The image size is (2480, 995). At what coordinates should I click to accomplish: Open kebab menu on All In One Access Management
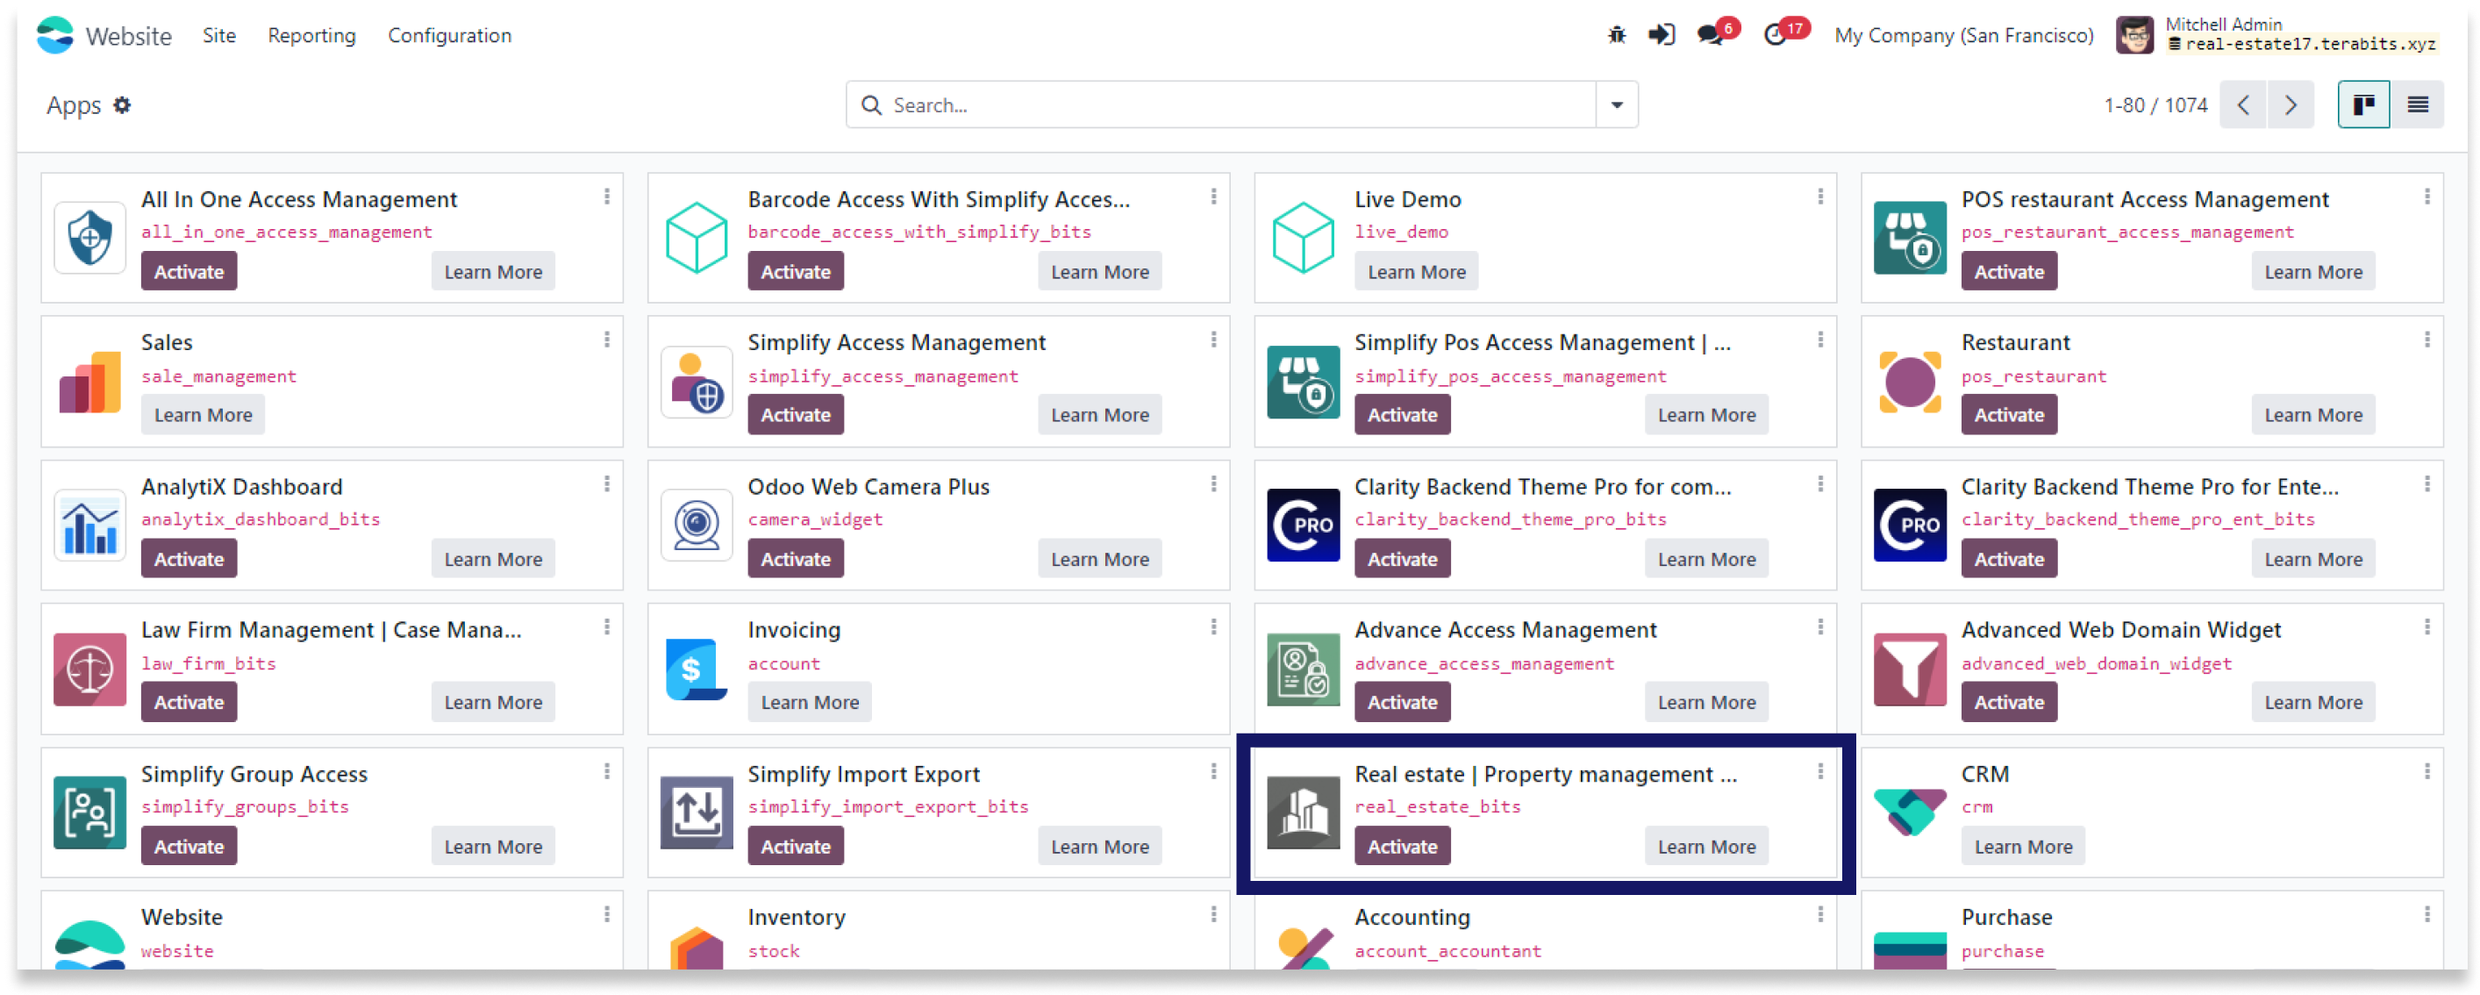pyautogui.click(x=606, y=197)
